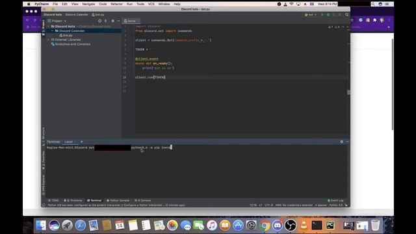Click the Discord Calender breadcrumb

77,14
